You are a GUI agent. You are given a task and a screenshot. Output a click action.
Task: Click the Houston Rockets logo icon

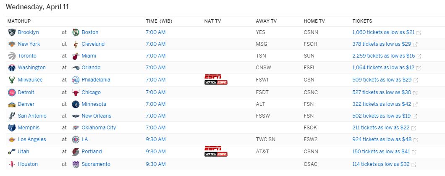coord(11,164)
